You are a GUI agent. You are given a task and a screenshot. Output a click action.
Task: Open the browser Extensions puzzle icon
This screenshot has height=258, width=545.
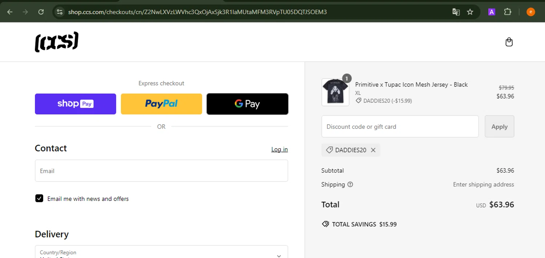pyautogui.click(x=508, y=12)
